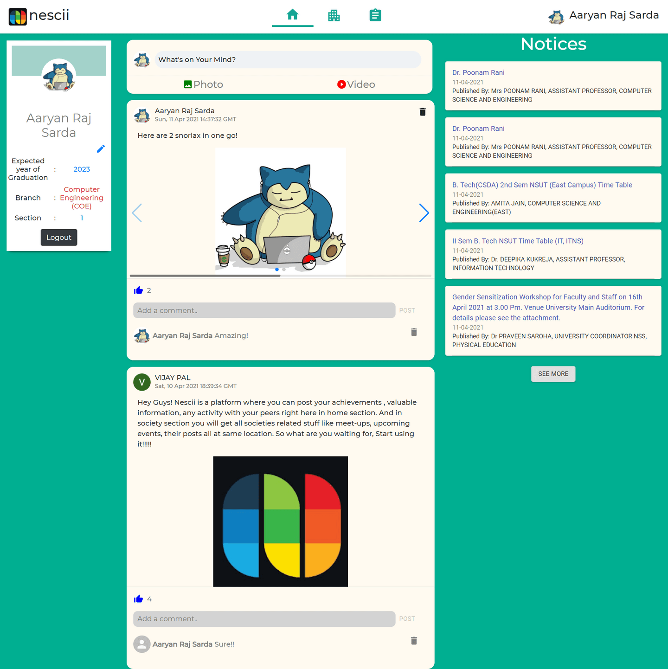The image size is (668, 669).
Task: Click avatar beside What's on Your Mind
Action: [x=142, y=60]
